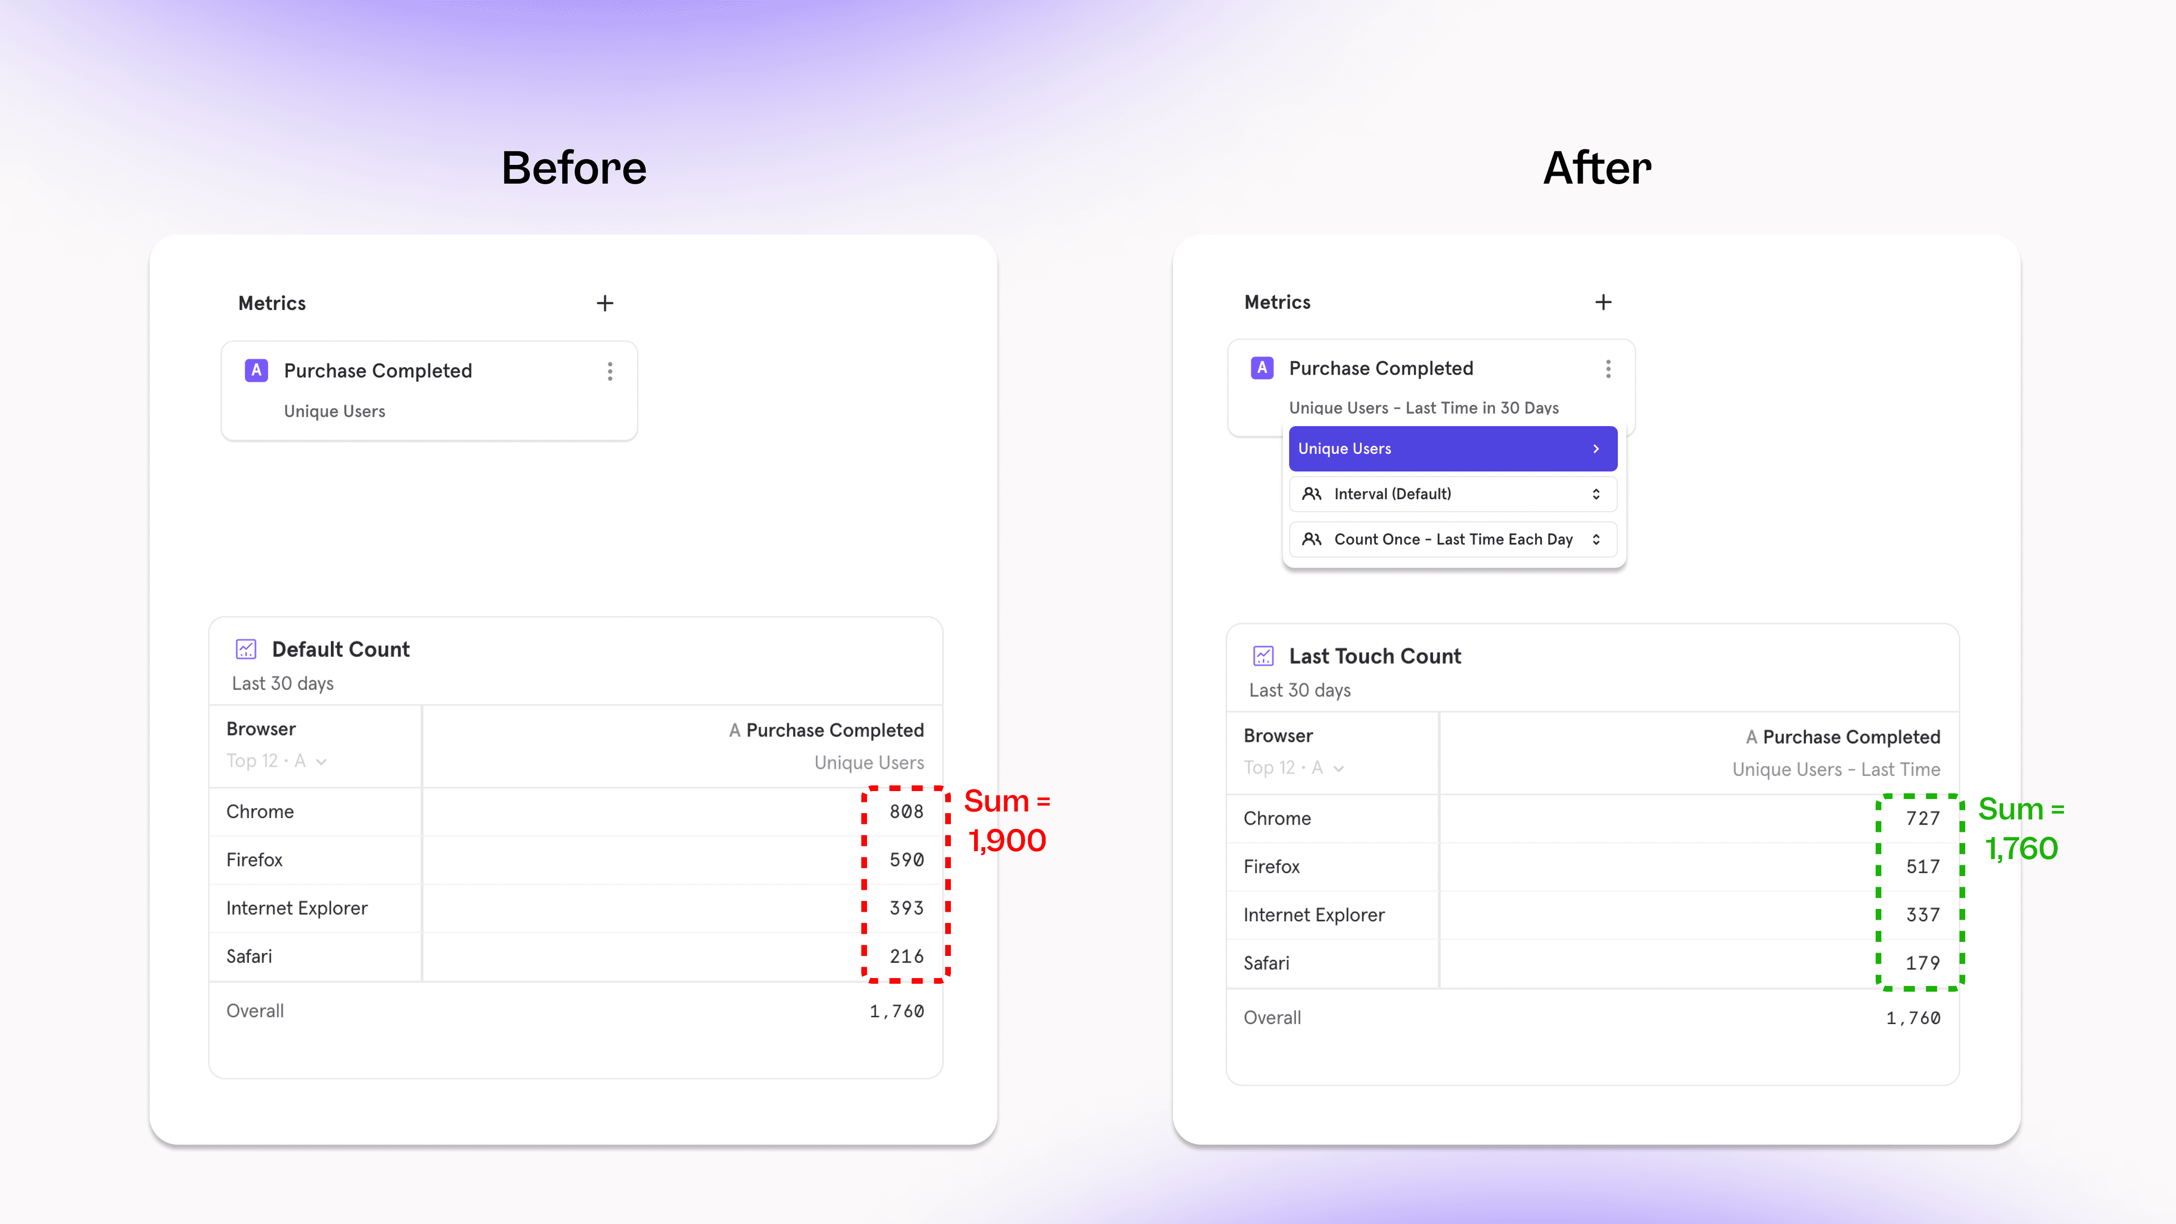Click Browser column header in Last Touch Count
Image resolution: width=2176 pixels, height=1224 pixels.
click(x=1278, y=736)
